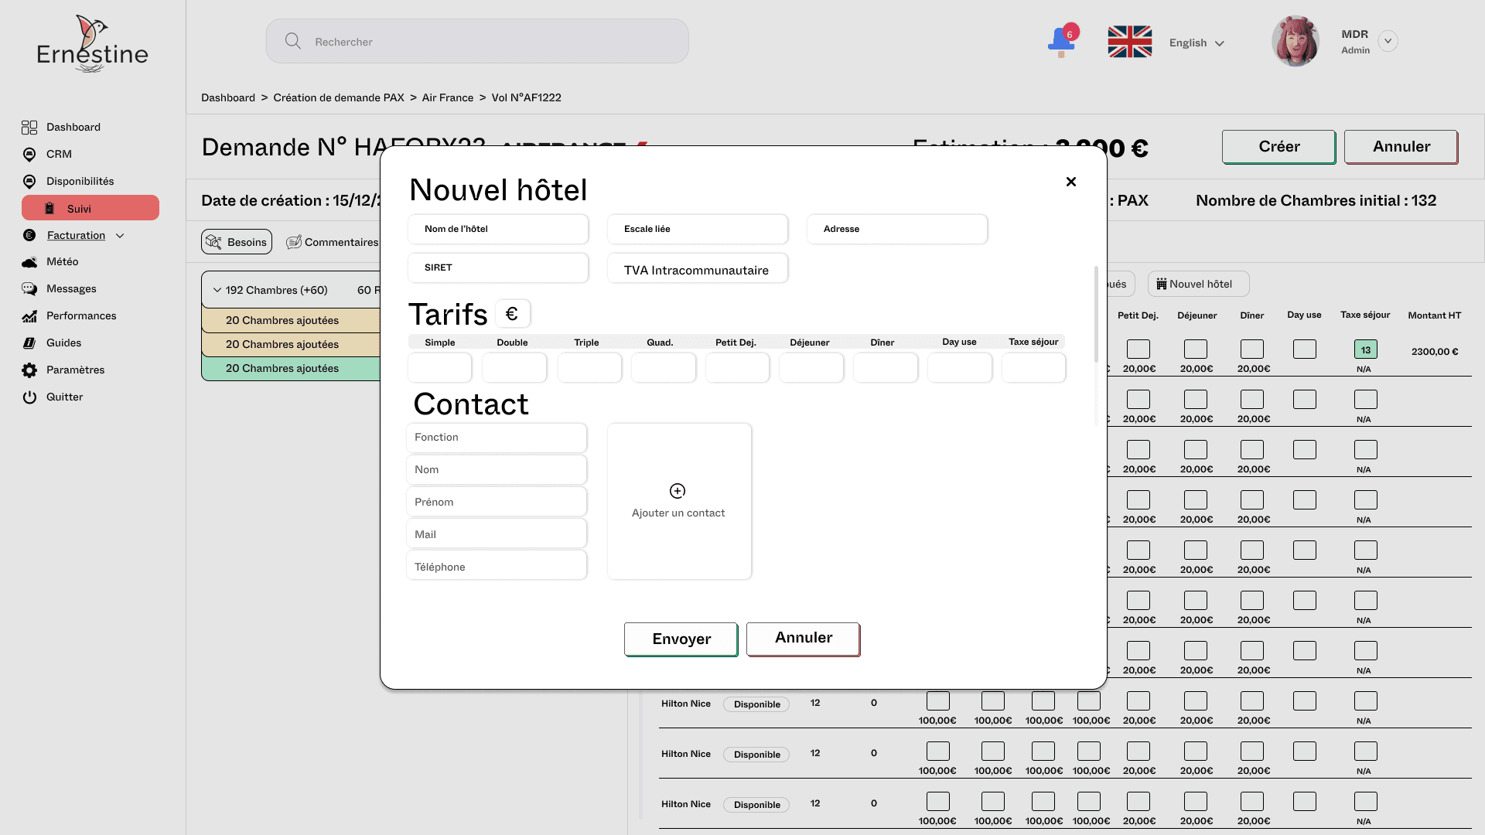Expand the MDR Admin user menu
The width and height of the screenshot is (1485, 835).
1388,41
